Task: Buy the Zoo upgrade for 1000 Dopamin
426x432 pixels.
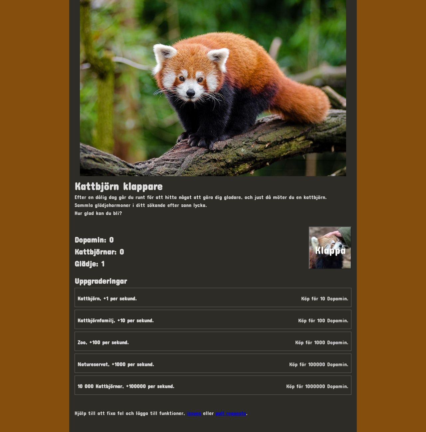Action: click(213, 341)
